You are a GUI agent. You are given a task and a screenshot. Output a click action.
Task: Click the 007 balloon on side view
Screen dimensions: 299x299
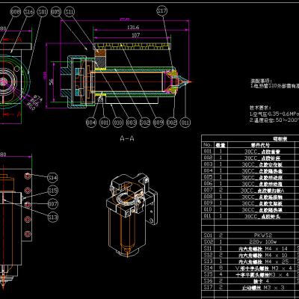coord(52,204)
